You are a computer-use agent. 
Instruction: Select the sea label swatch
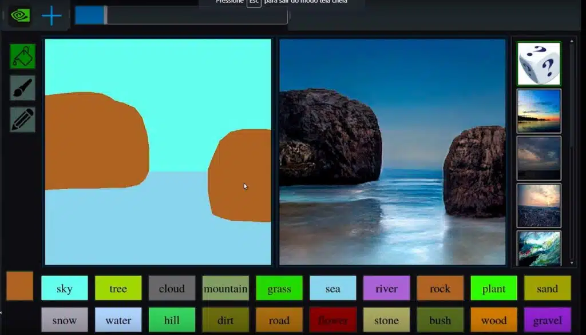332,288
